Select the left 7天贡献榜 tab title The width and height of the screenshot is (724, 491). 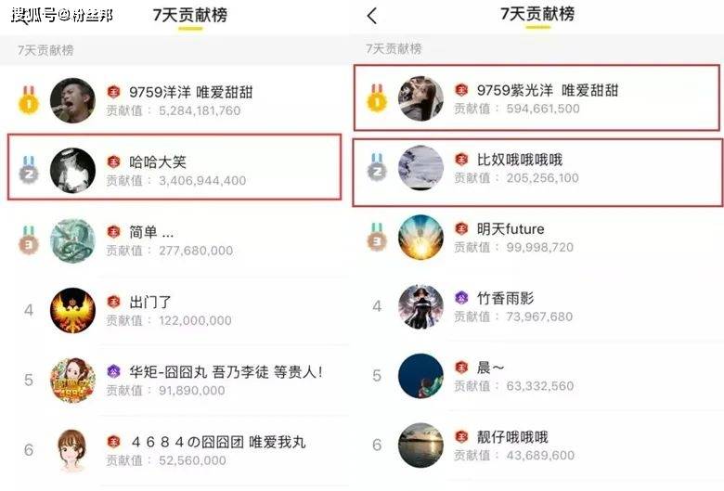tap(190, 15)
